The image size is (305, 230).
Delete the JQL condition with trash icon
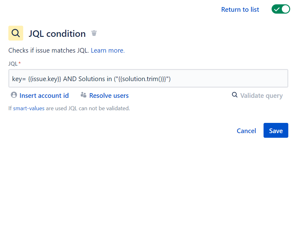coord(94,33)
